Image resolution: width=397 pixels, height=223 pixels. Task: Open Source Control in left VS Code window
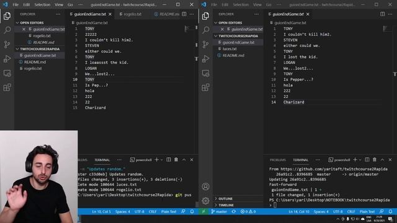7,45
